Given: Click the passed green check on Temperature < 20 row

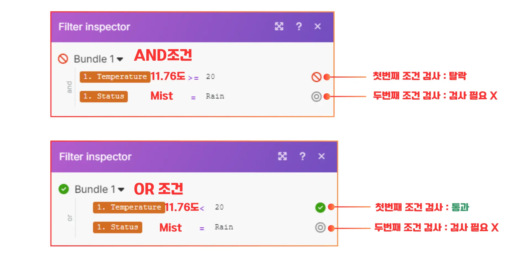Looking at the screenshot, I should [320, 207].
